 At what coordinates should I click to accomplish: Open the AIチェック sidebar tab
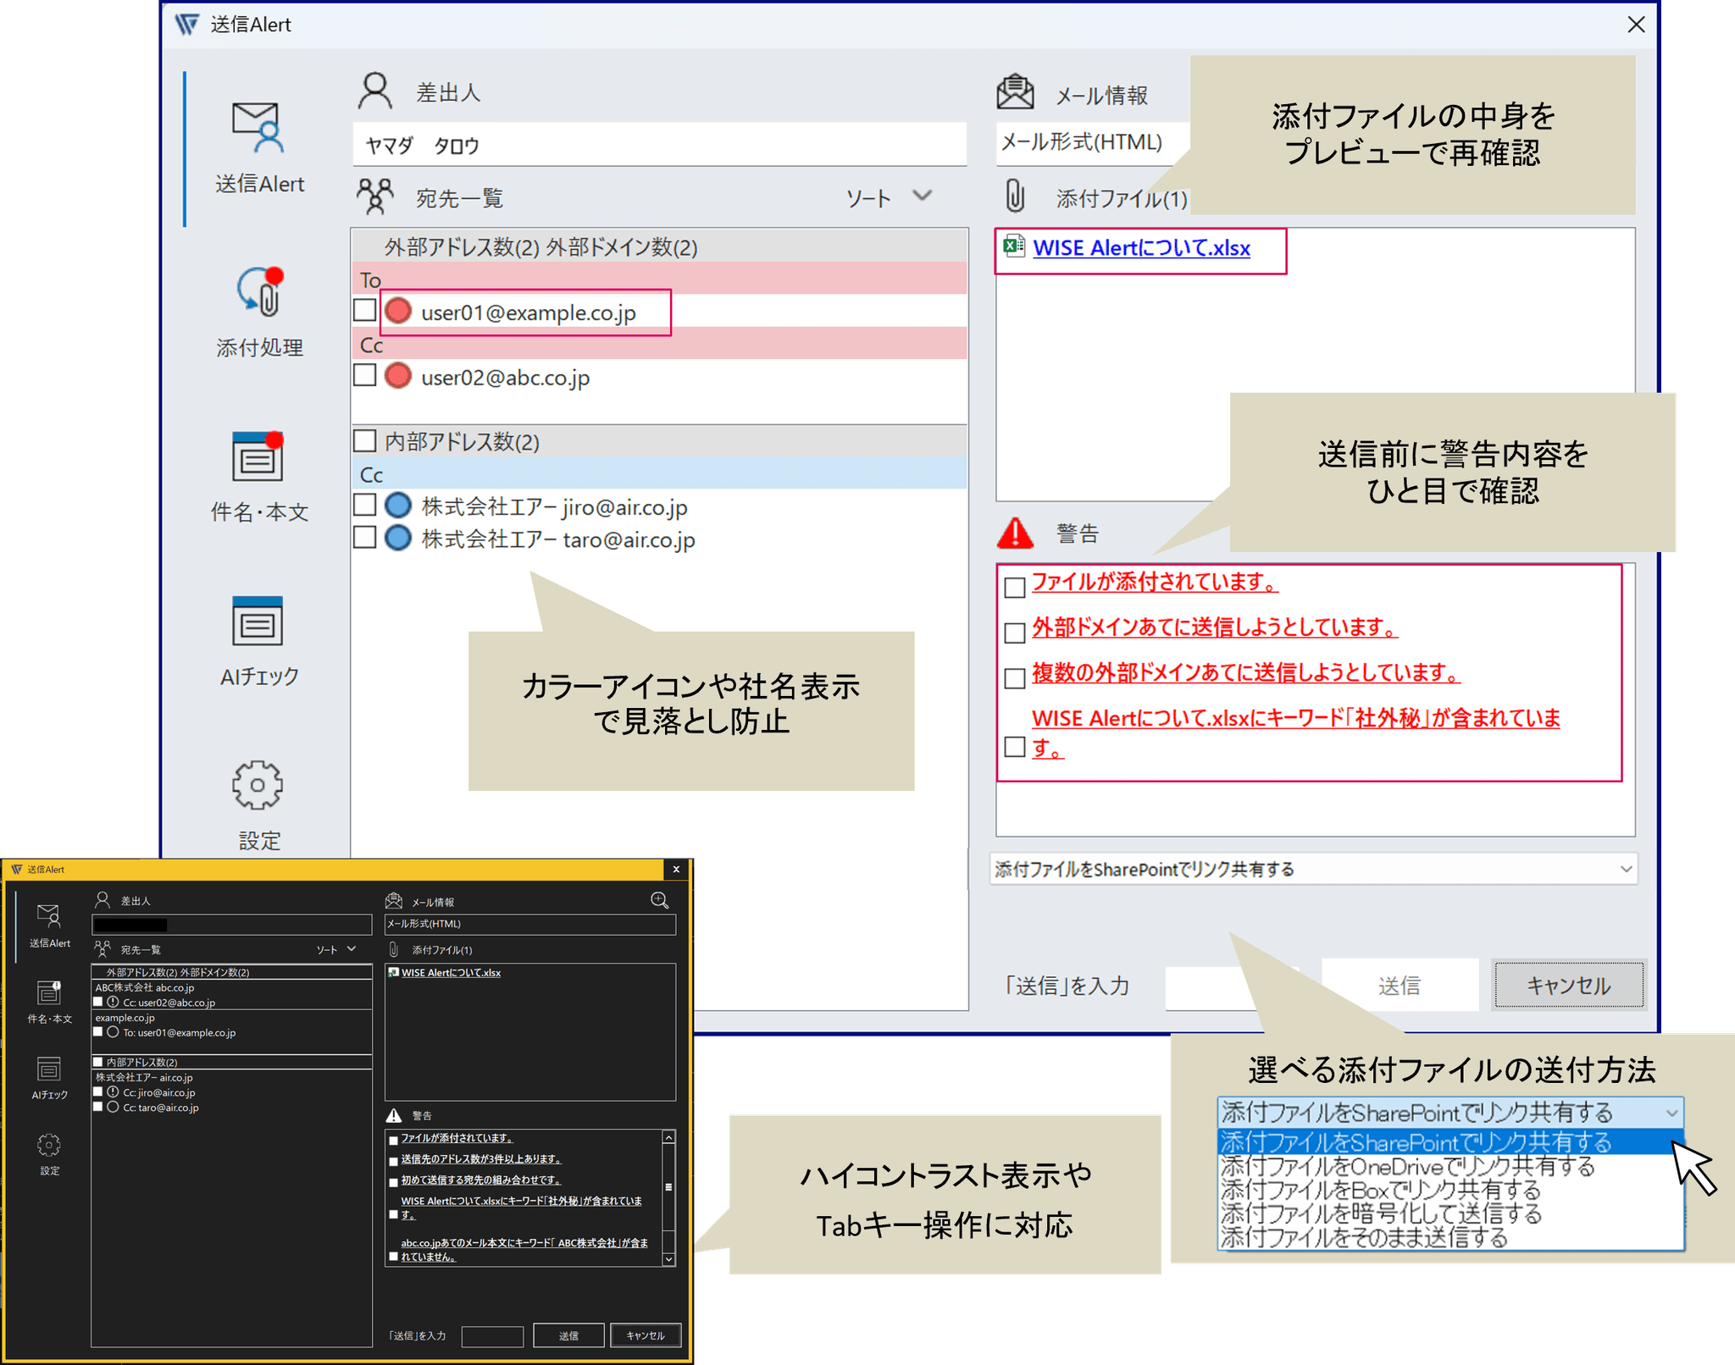[259, 641]
